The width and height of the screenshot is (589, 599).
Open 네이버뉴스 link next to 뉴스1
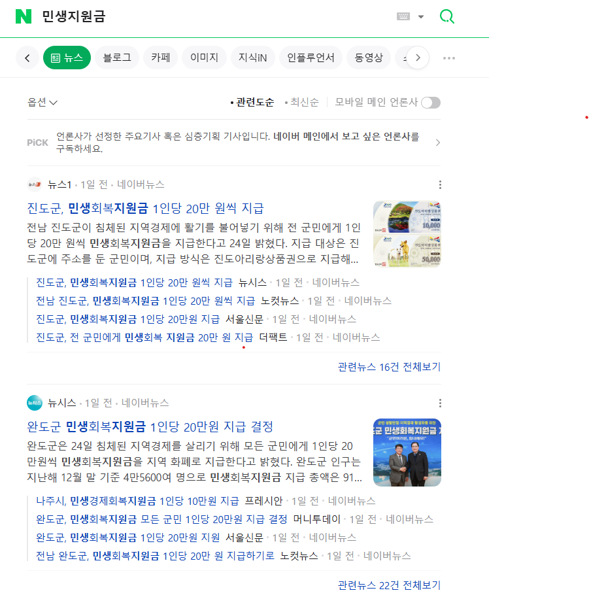[141, 185]
